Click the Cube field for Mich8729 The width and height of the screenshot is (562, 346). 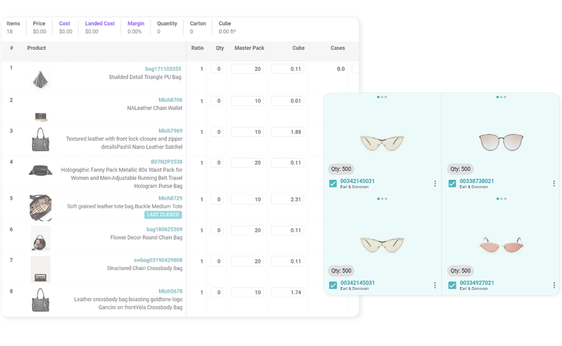[x=287, y=200]
